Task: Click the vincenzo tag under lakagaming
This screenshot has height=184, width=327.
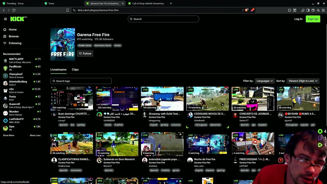Action: (176, 125)
